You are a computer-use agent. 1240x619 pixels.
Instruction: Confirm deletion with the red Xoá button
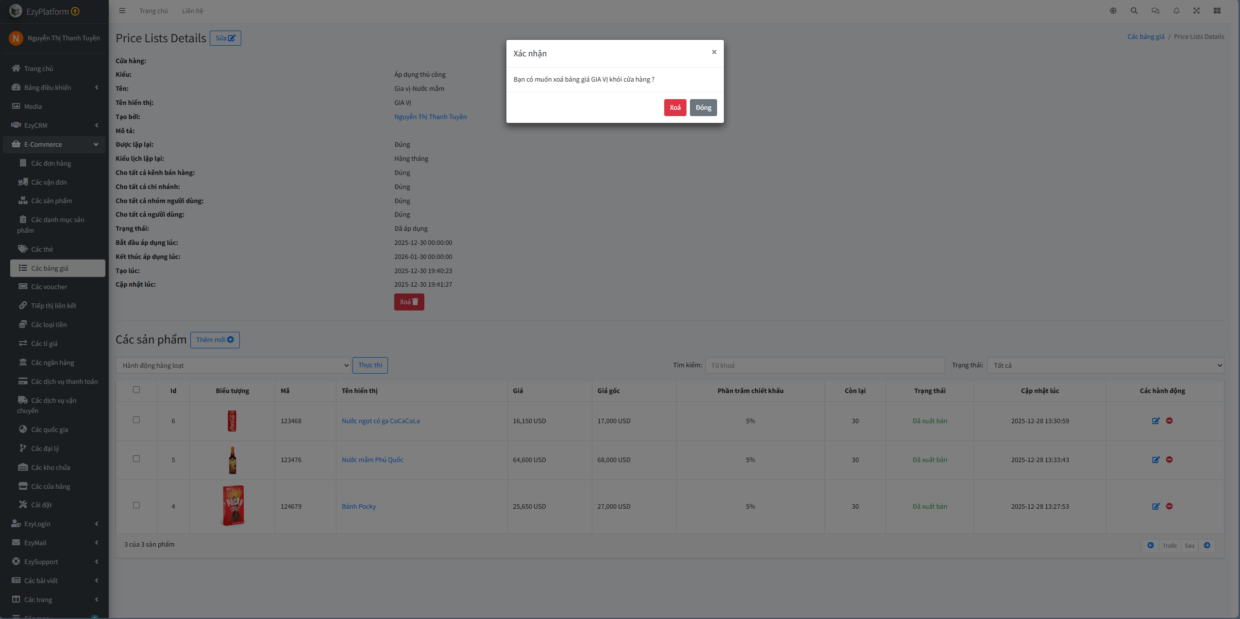[675, 107]
